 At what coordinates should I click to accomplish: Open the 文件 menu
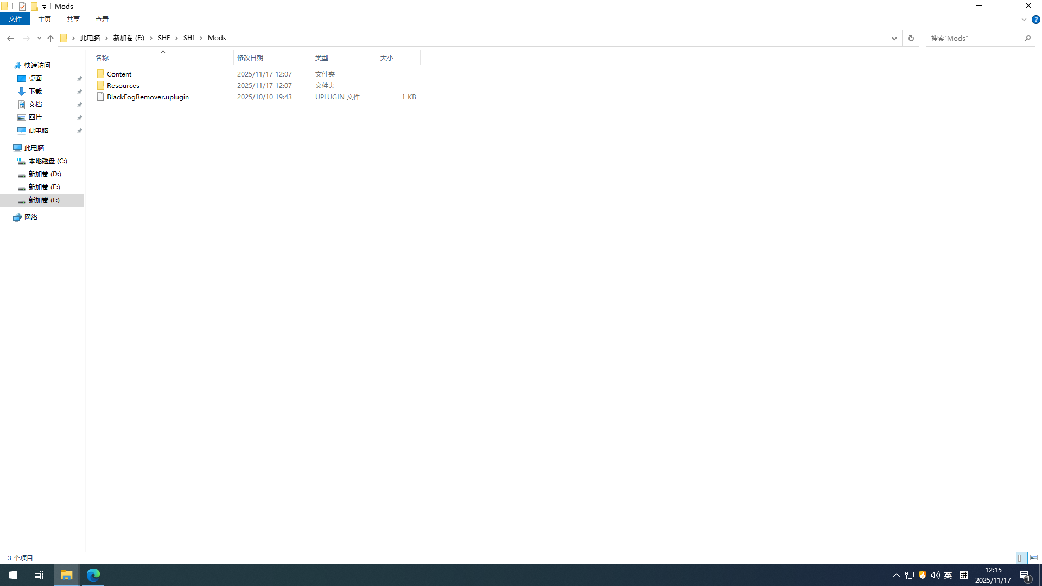[15, 19]
